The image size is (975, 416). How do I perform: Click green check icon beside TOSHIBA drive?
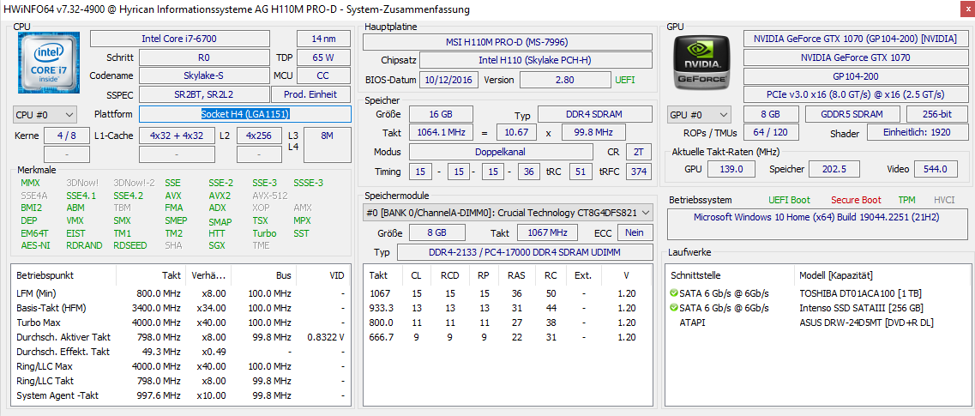point(674,292)
